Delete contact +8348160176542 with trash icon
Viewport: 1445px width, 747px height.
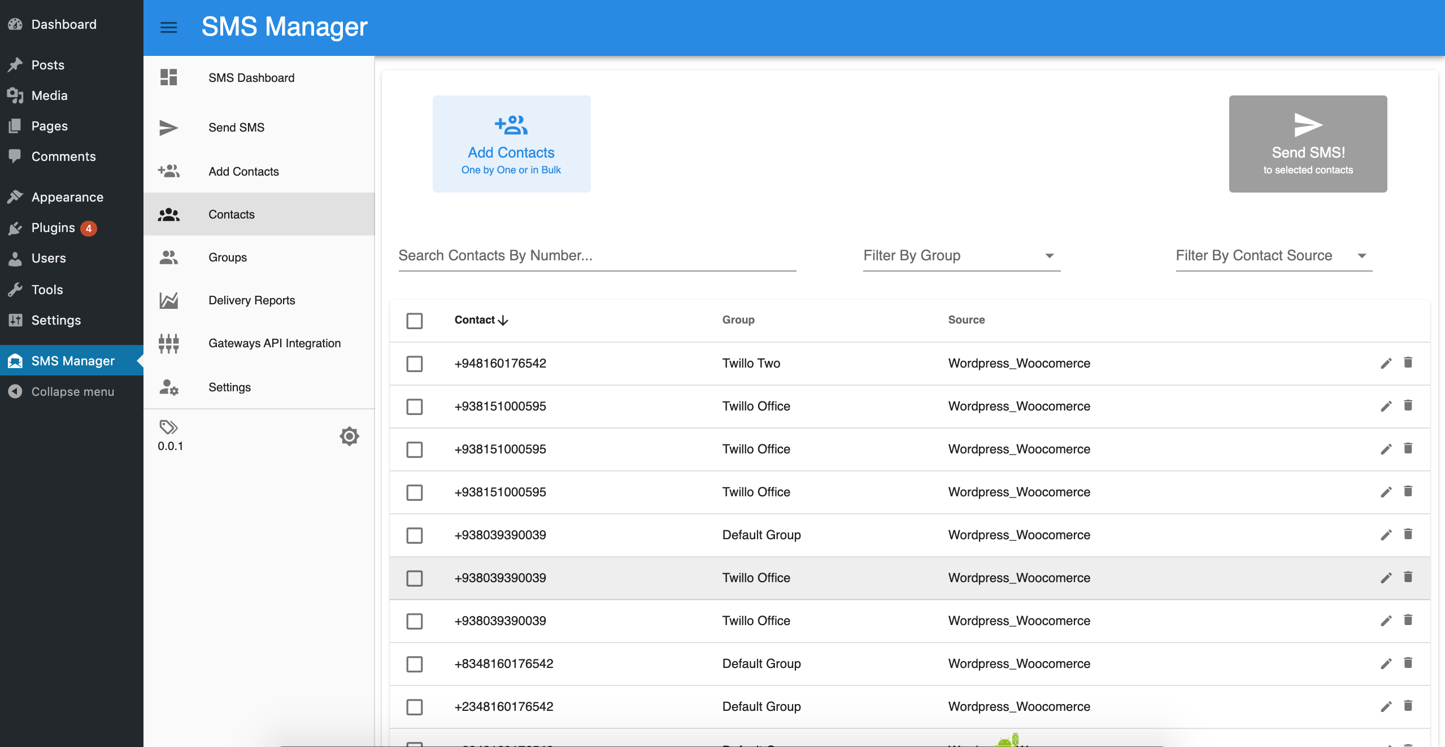click(x=1408, y=663)
